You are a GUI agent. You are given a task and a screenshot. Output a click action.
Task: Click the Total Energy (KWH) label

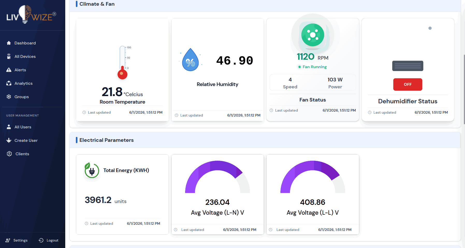126,170
